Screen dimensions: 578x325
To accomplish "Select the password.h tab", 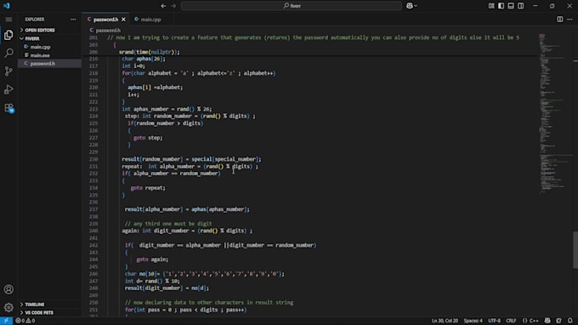I will coord(105,20).
